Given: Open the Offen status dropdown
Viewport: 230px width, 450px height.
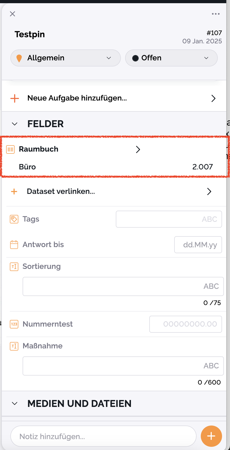Looking at the screenshot, I should (x=171, y=58).
